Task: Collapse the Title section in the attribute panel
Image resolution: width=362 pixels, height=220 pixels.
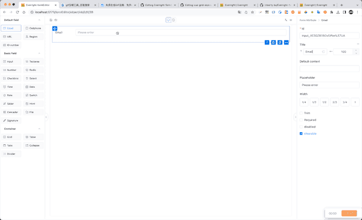Action: point(358,44)
